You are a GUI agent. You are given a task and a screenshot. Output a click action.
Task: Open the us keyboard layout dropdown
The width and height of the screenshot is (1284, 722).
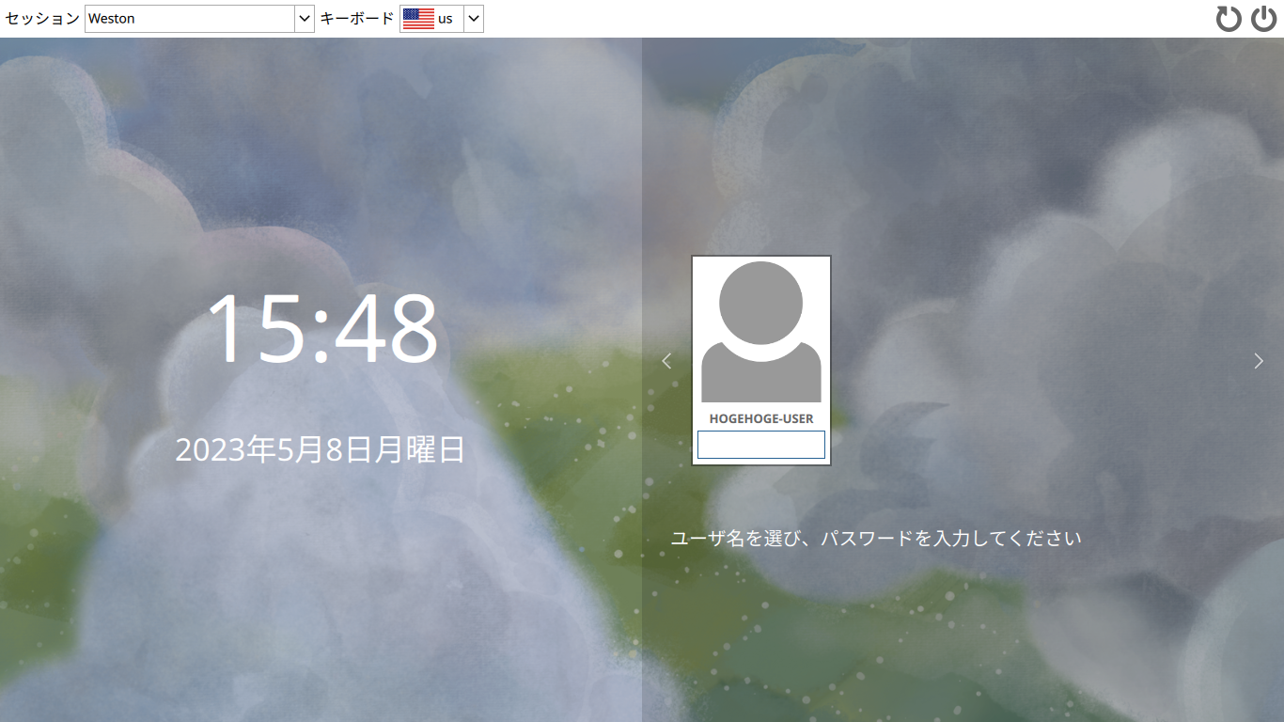(442, 19)
